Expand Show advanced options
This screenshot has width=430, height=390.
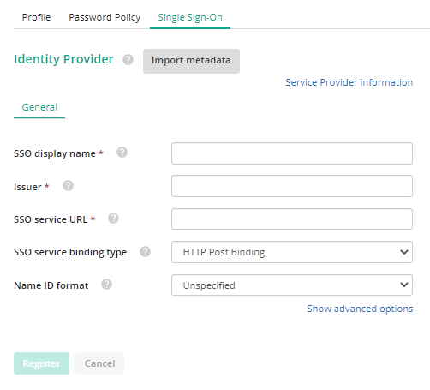[360, 309]
